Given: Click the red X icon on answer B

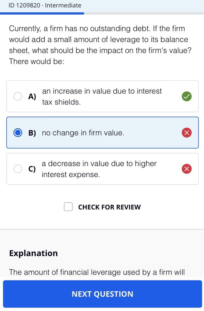Looking at the screenshot, I should (x=186, y=133).
